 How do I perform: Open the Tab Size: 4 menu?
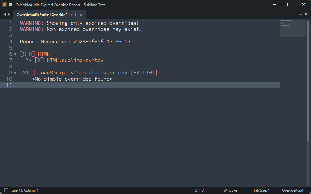(x=261, y=190)
